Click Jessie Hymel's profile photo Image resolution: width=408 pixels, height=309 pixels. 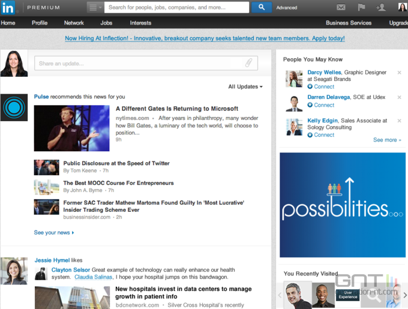point(14,271)
